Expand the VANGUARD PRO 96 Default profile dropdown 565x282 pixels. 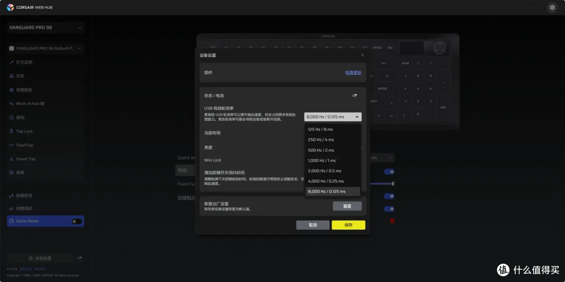pyautogui.click(x=46, y=48)
